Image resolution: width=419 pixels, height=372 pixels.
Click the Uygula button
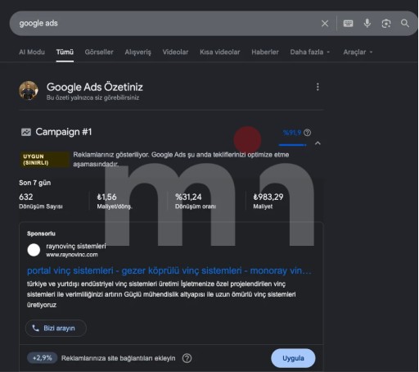tap(293, 358)
